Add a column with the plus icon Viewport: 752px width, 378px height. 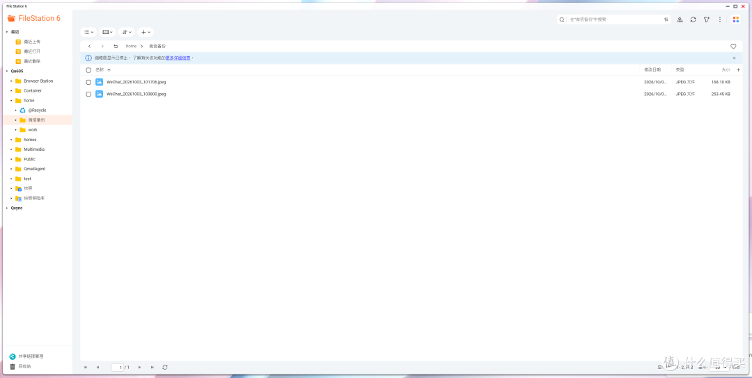tap(739, 70)
